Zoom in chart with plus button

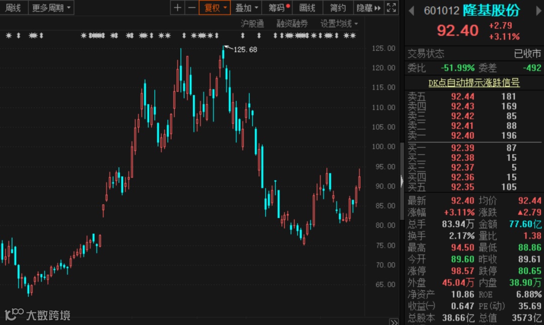(x=177, y=8)
